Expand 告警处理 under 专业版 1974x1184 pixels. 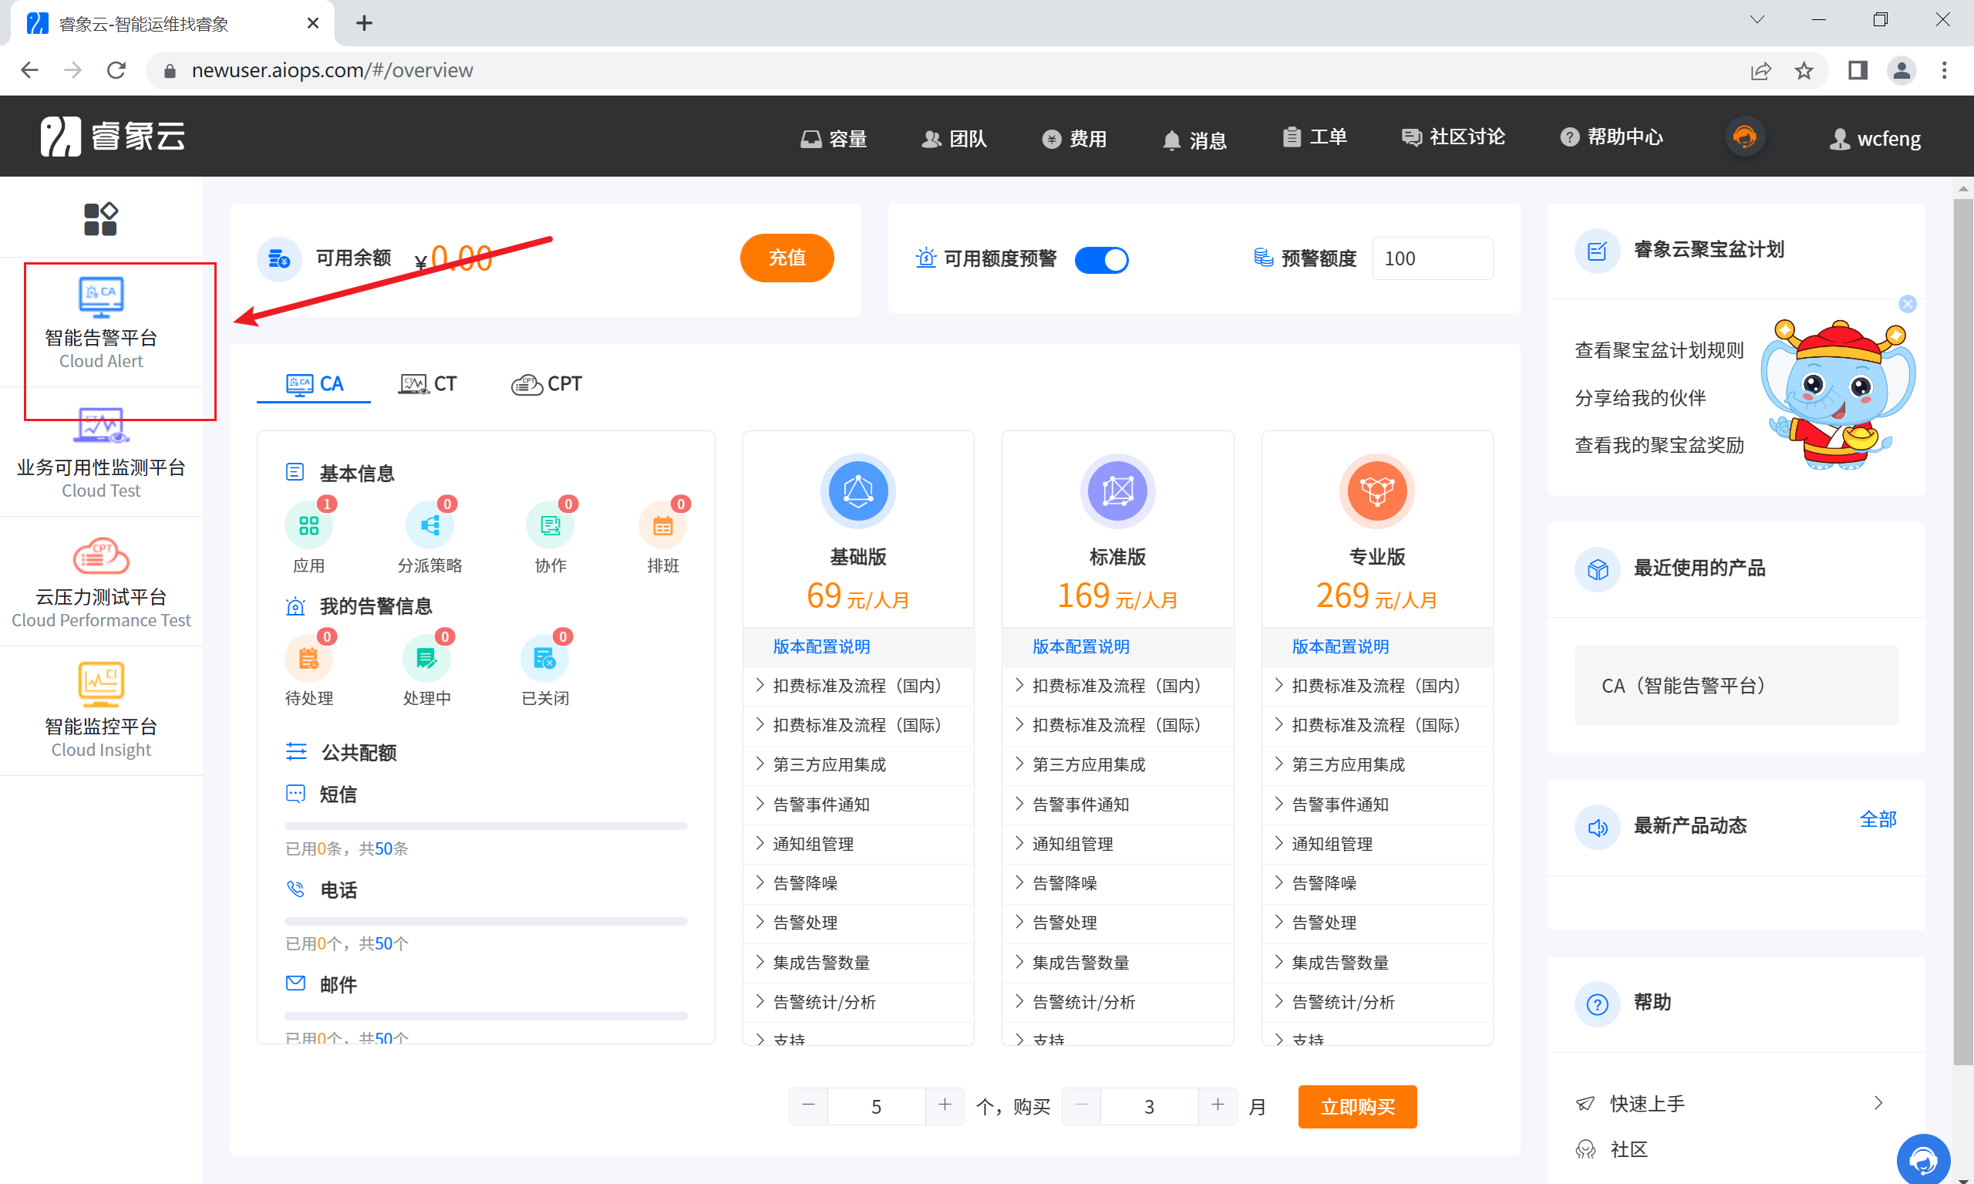point(1376,923)
